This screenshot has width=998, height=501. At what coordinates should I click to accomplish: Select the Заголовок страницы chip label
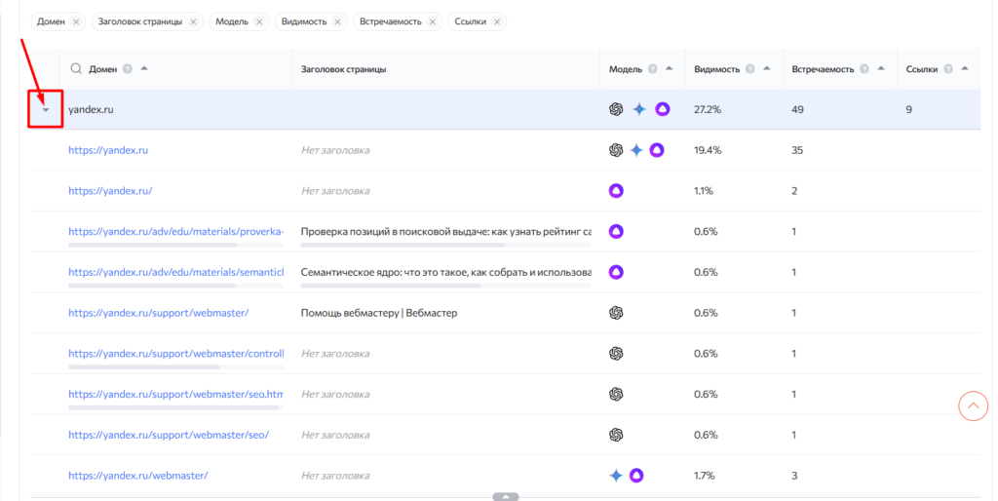click(x=140, y=21)
